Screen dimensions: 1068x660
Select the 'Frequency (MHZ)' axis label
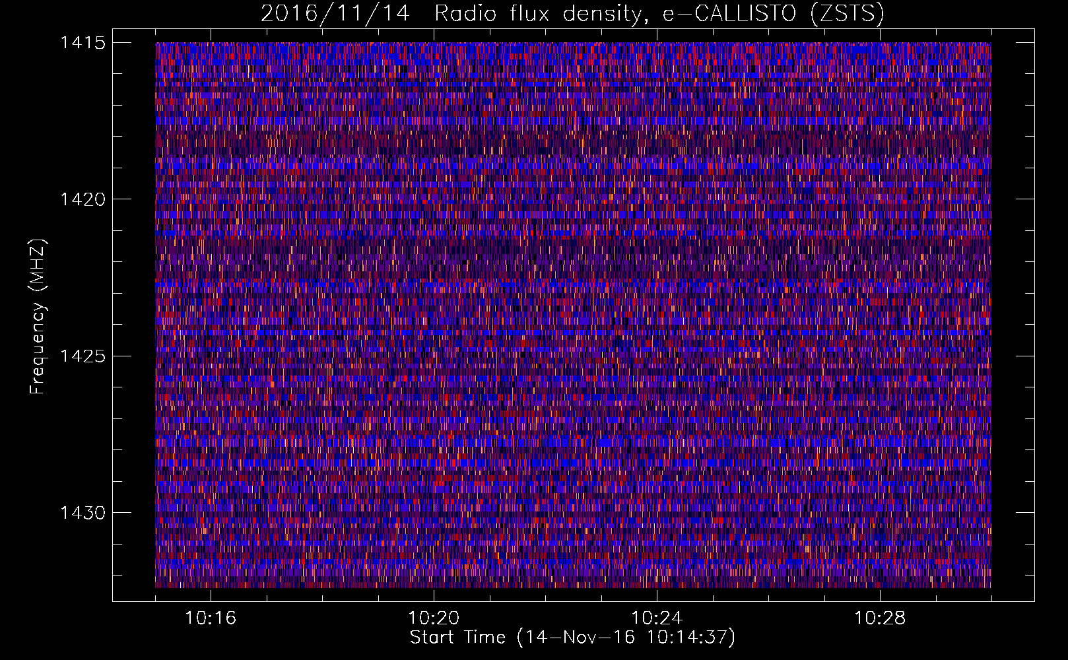tap(38, 316)
